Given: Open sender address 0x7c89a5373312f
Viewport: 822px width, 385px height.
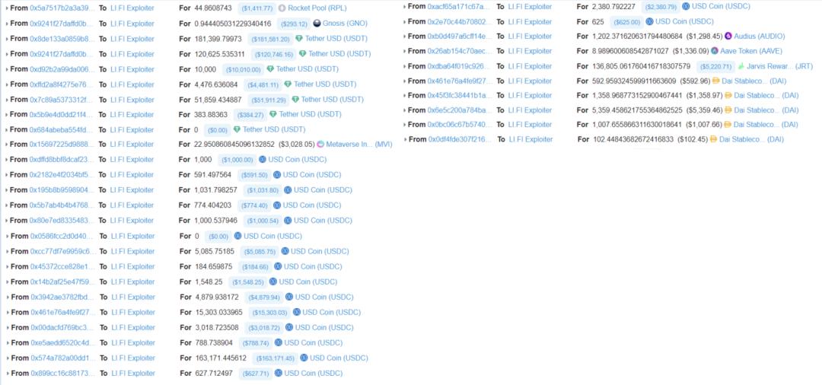Looking at the screenshot, I should 62,100.
